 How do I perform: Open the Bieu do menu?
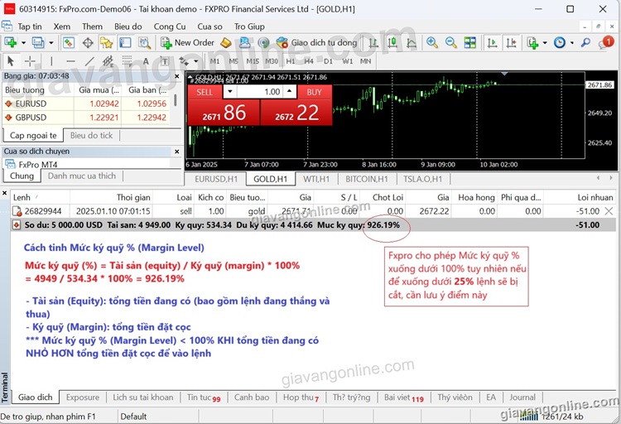128,26
